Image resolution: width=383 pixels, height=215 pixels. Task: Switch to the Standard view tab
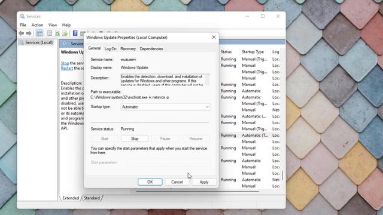(x=92, y=198)
